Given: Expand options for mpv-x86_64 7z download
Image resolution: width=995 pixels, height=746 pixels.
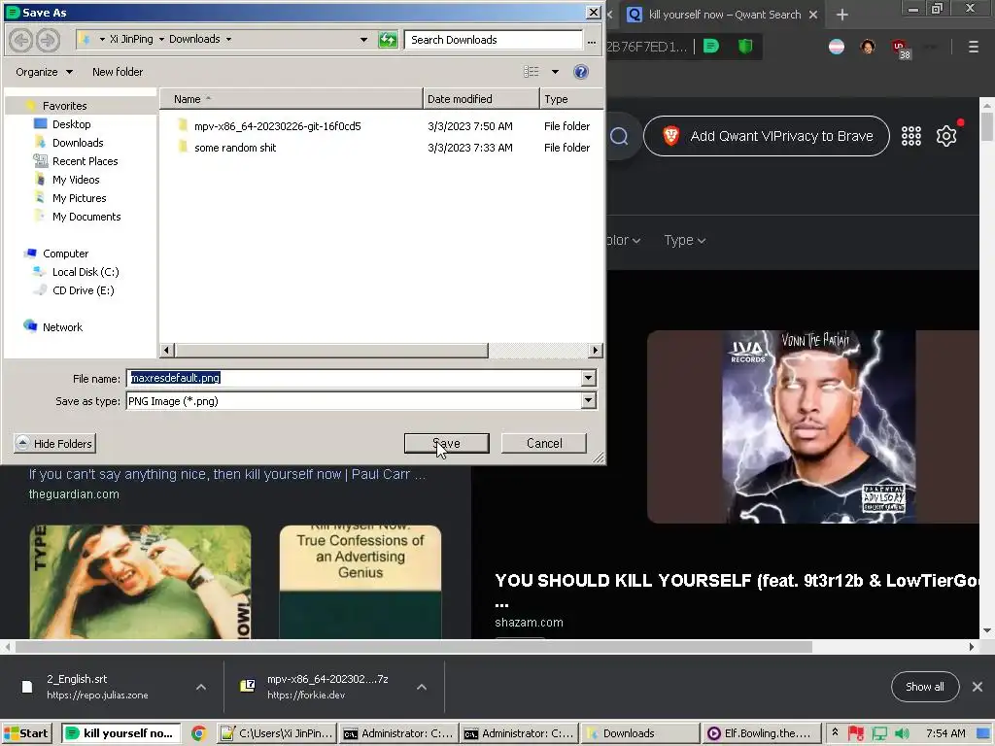Looking at the screenshot, I should 422,687.
